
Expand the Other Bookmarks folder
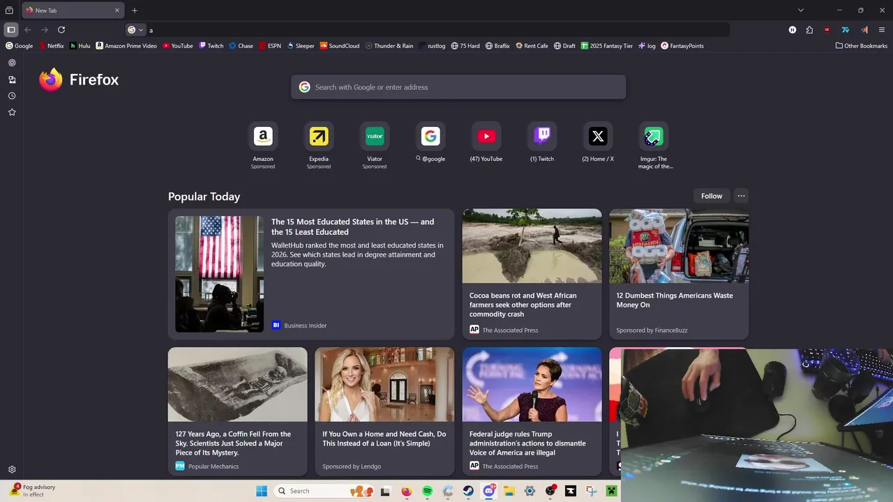(x=862, y=46)
